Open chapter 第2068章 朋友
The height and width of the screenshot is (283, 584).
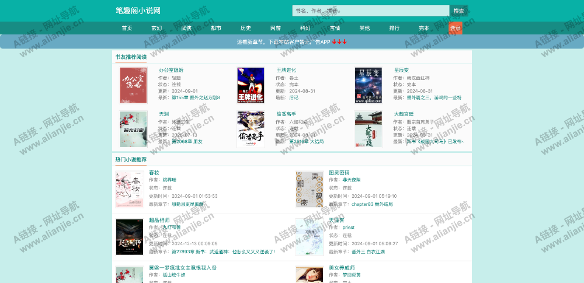coord(187,141)
